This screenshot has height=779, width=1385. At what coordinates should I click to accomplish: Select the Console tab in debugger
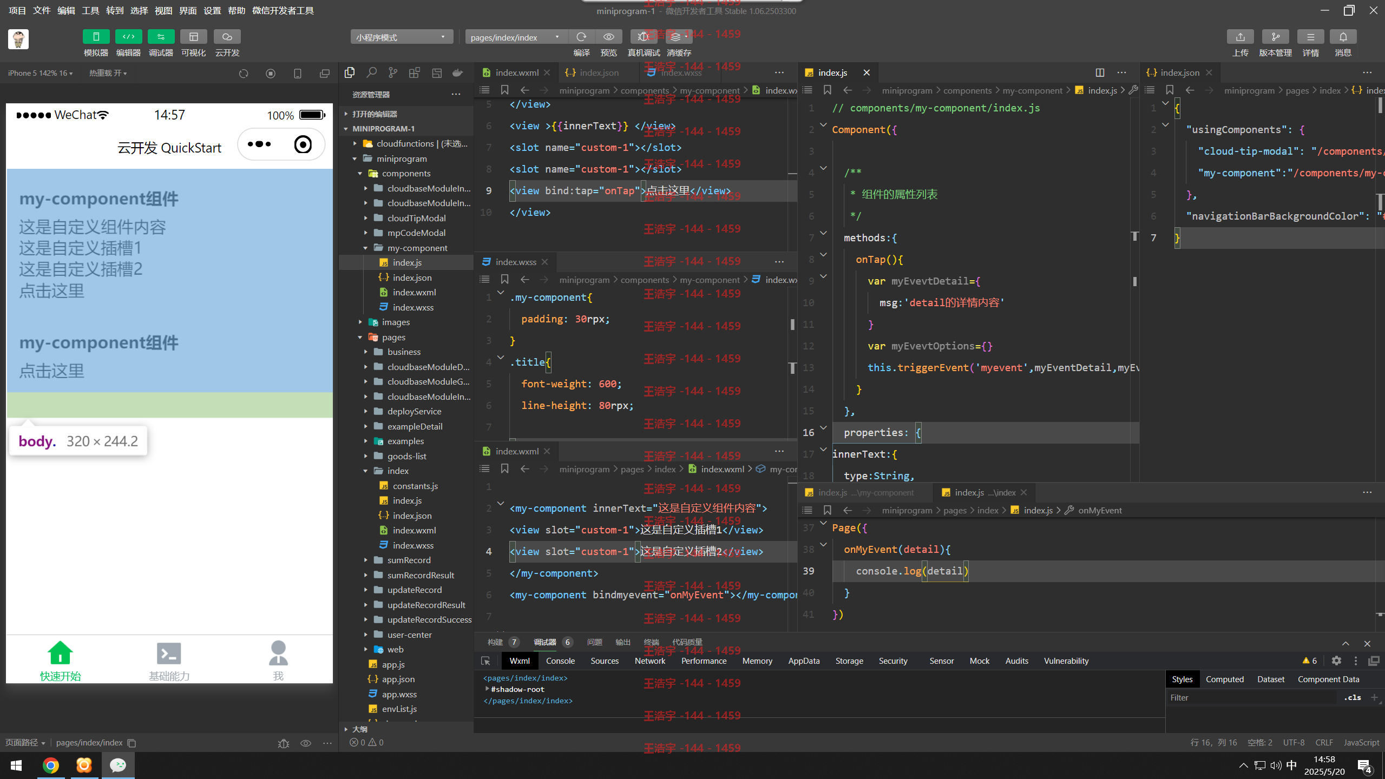[x=560, y=661]
